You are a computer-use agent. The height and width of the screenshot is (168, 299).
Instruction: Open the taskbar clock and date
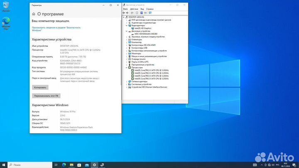pos(285,165)
